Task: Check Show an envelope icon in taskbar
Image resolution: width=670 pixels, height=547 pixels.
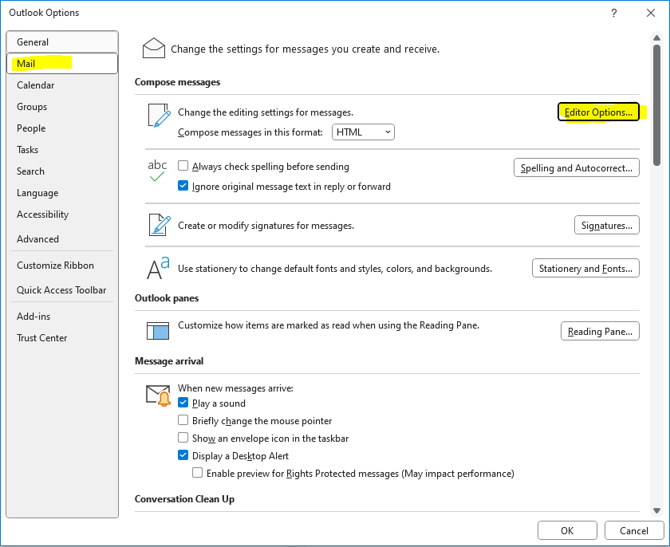Action: [183, 438]
